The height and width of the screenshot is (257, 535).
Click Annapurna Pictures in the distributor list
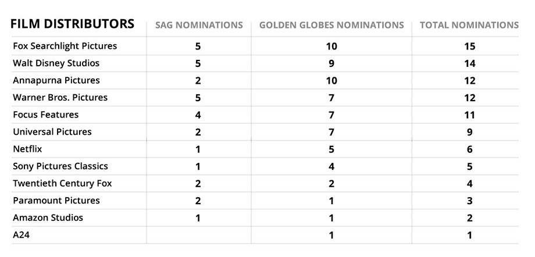[56, 80]
